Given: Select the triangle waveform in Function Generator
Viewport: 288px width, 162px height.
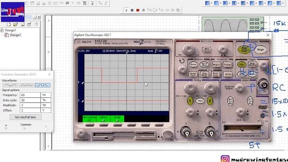Looking at the screenshot, I should (x=27, y=85).
